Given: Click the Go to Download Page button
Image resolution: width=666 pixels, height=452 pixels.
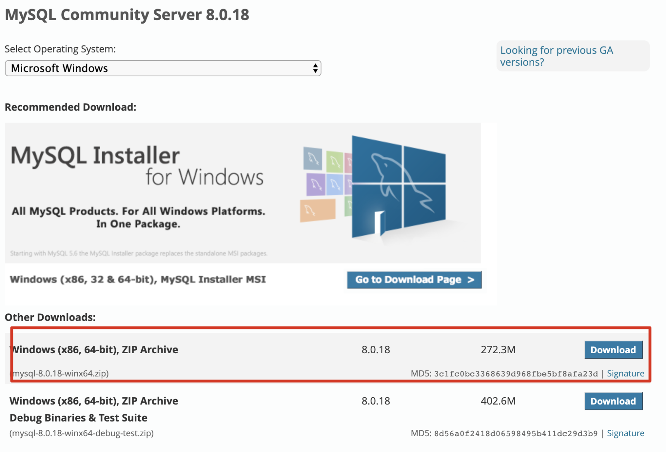Looking at the screenshot, I should click(x=414, y=280).
